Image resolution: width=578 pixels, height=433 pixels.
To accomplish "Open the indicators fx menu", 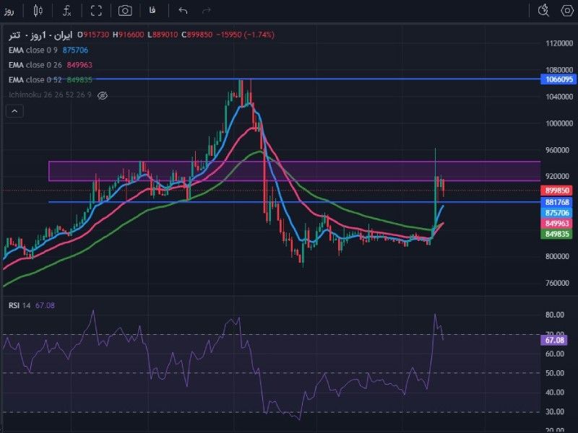I will tap(66, 11).
